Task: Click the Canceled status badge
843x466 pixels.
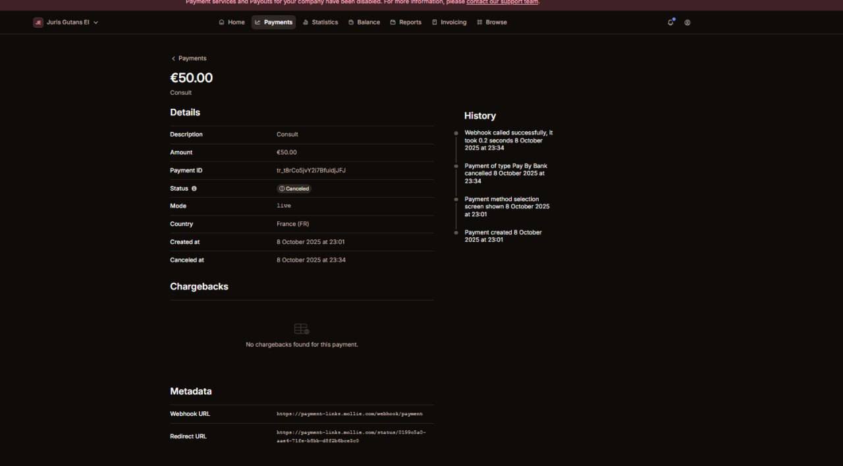Action: pos(294,189)
